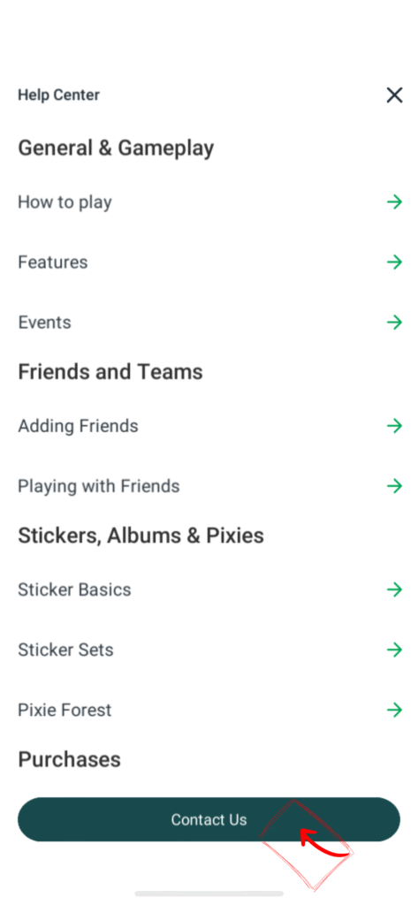Tap the Contact Us button
Screen dimensions: 418x905
(209, 819)
